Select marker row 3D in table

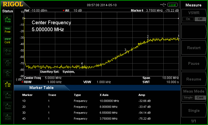pos(86,113)
